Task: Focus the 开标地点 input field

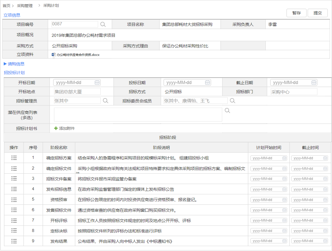Action: [x=77, y=92]
